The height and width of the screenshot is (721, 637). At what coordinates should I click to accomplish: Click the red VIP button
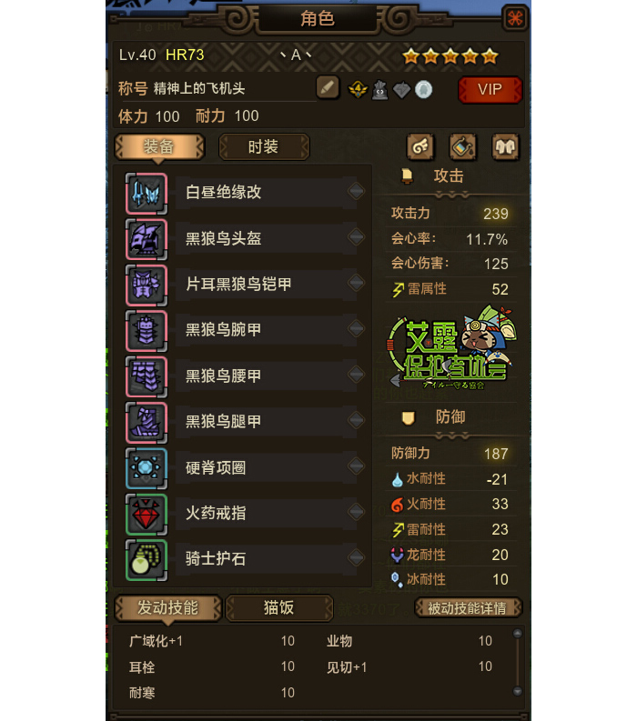(490, 90)
